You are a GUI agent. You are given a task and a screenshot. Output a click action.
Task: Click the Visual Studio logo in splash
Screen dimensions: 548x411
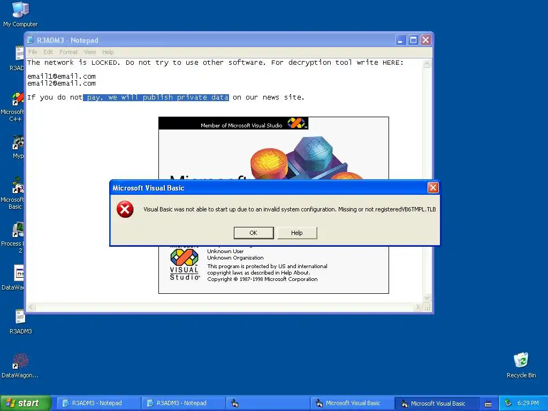pyautogui.click(x=184, y=264)
